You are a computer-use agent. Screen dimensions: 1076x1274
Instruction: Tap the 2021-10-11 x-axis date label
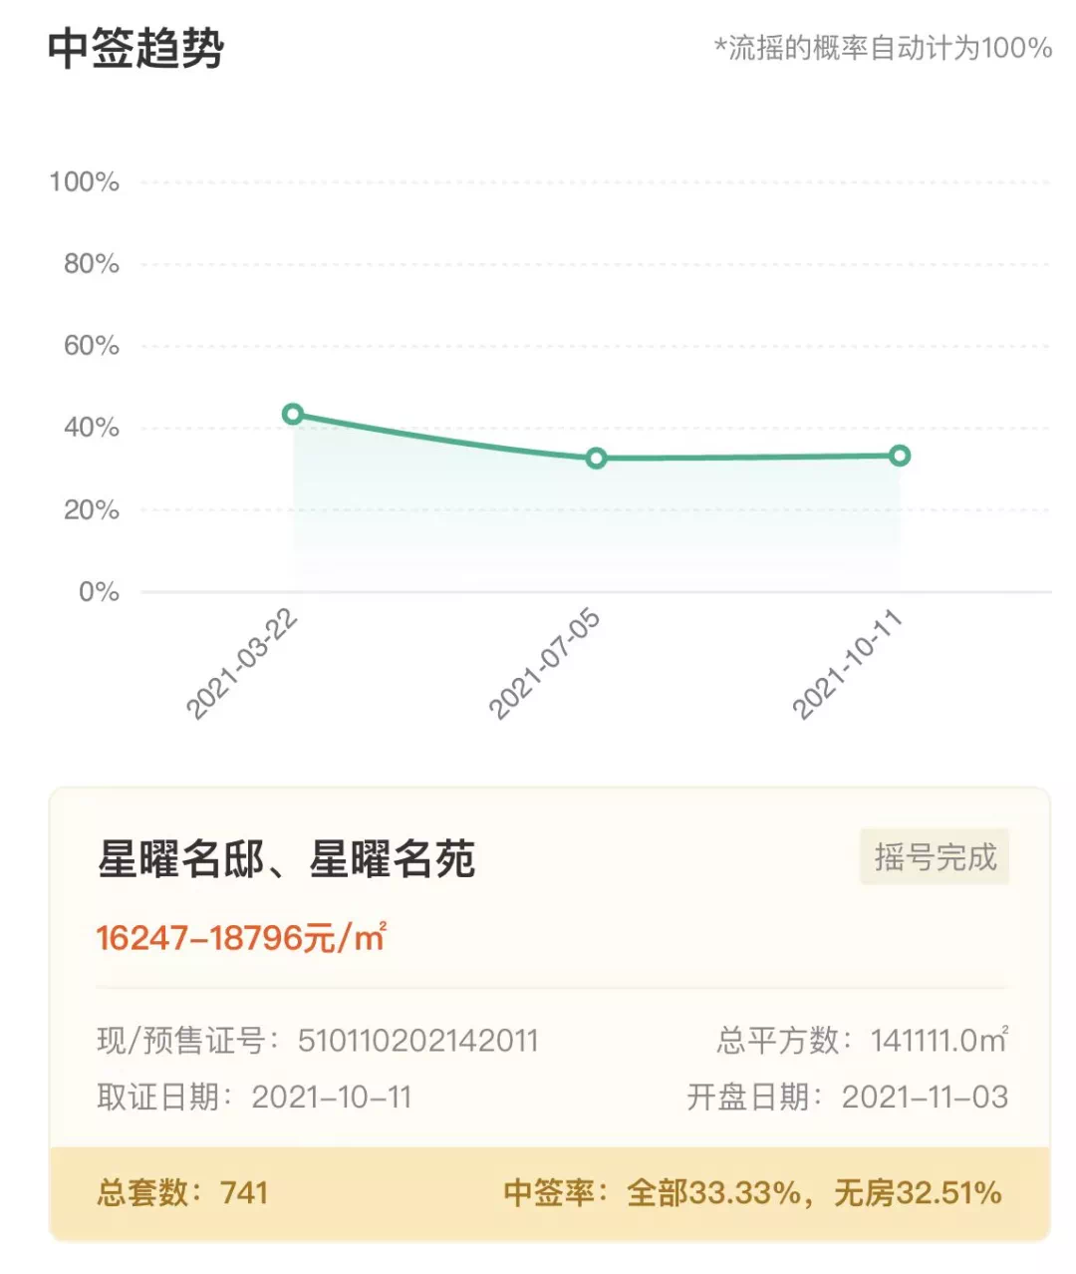[847, 665]
